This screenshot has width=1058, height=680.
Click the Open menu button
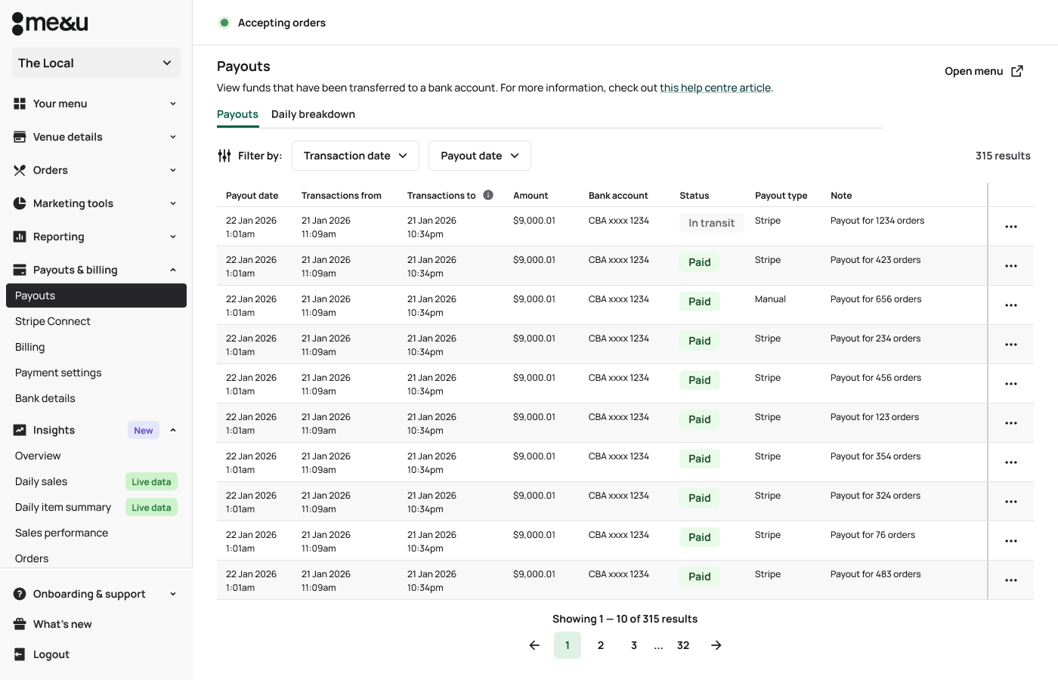click(983, 71)
